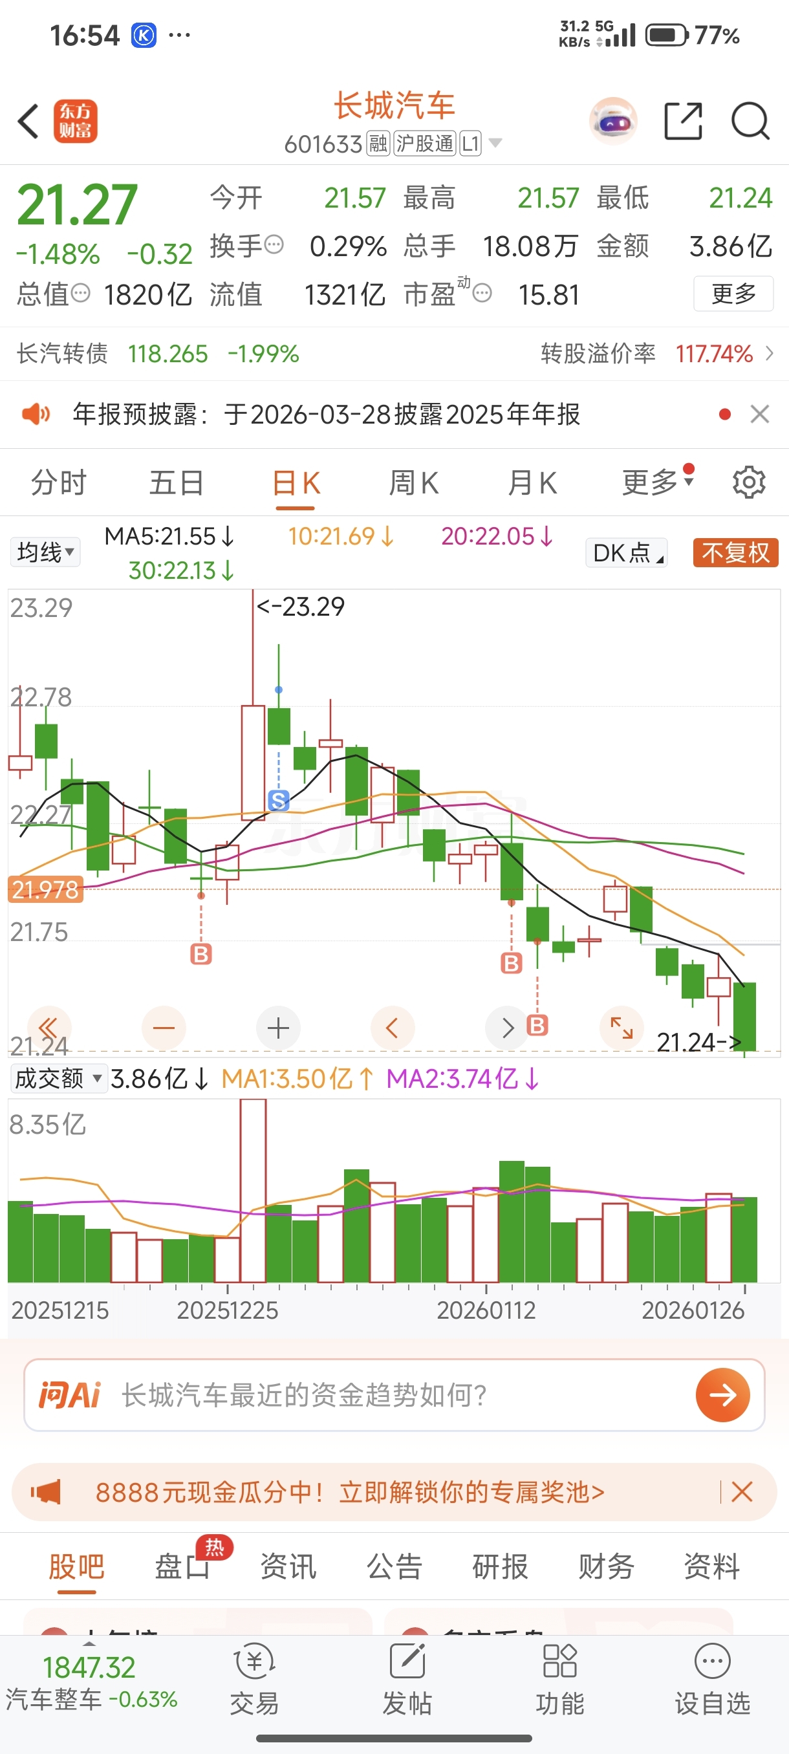Open 发帖 post icon
Viewport: 789px width, 1754px height.
coord(407,1680)
